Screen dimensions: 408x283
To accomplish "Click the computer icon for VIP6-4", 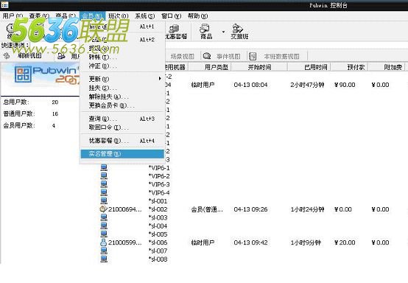I will coord(104,192).
